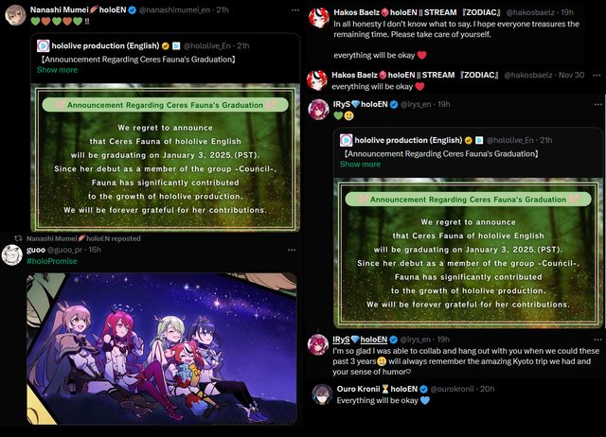Viewport: 606px width, 437px height.
Task: Open more options on Hakos Baelz Nov 30 tweet
Action: [x=597, y=75]
